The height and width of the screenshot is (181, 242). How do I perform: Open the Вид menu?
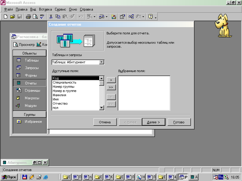click(33, 9)
